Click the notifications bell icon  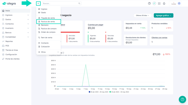coord(164,4)
